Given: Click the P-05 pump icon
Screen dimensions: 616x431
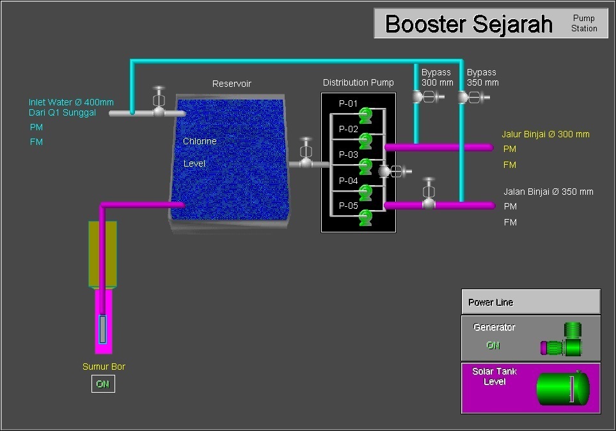Looking at the screenshot, I should pos(365,217).
